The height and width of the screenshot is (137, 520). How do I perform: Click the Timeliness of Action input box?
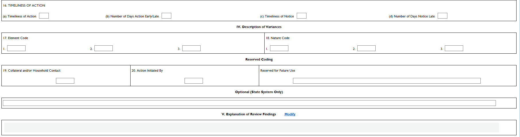(44, 16)
